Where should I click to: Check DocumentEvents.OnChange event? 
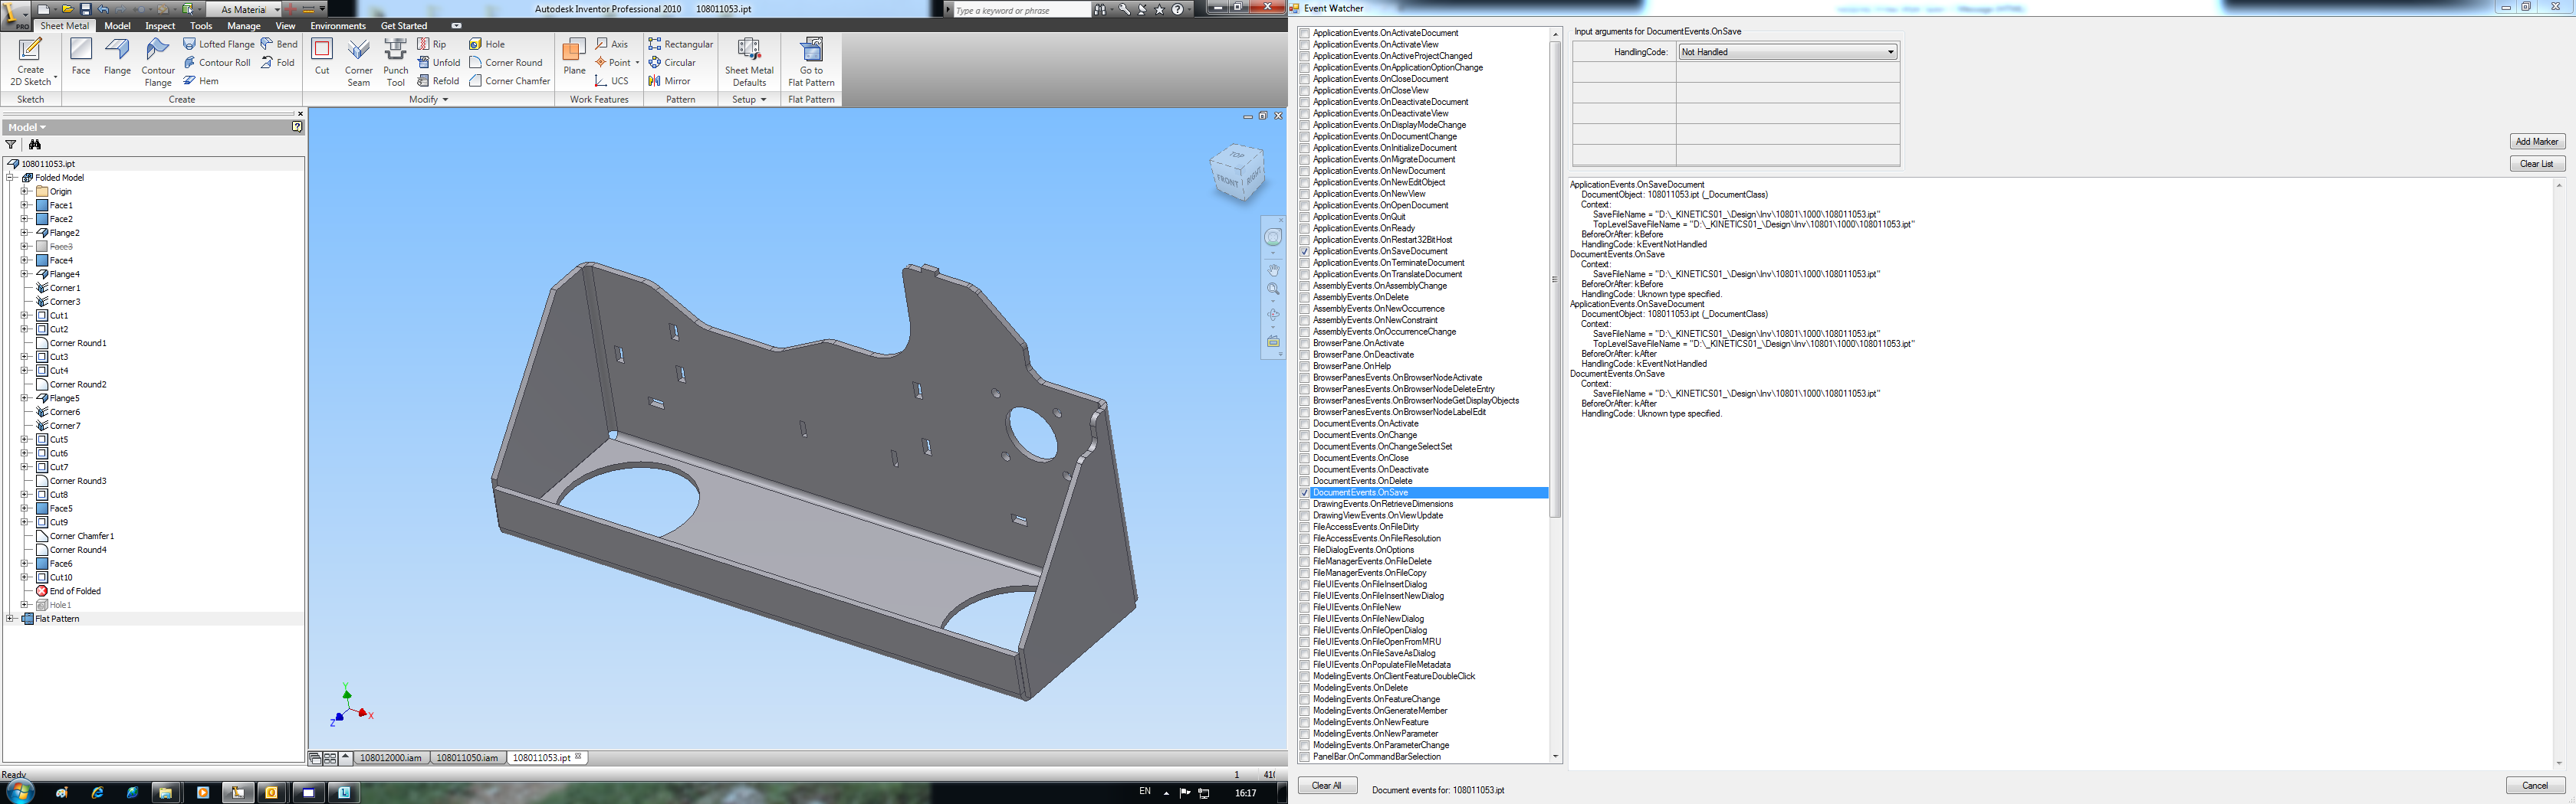(1304, 436)
